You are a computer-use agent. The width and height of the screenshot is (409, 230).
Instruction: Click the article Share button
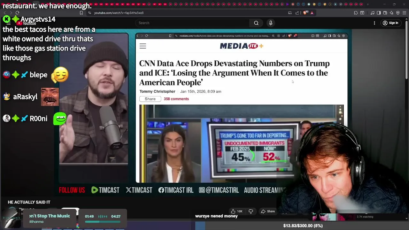pyautogui.click(x=150, y=99)
